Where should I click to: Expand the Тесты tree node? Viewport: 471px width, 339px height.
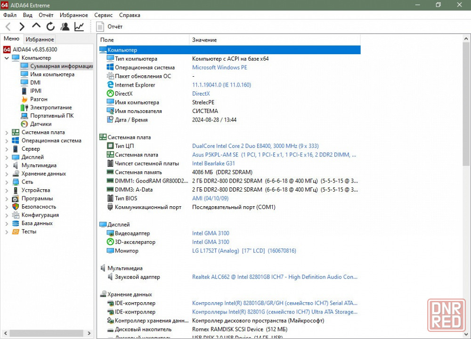click(x=7, y=232)
